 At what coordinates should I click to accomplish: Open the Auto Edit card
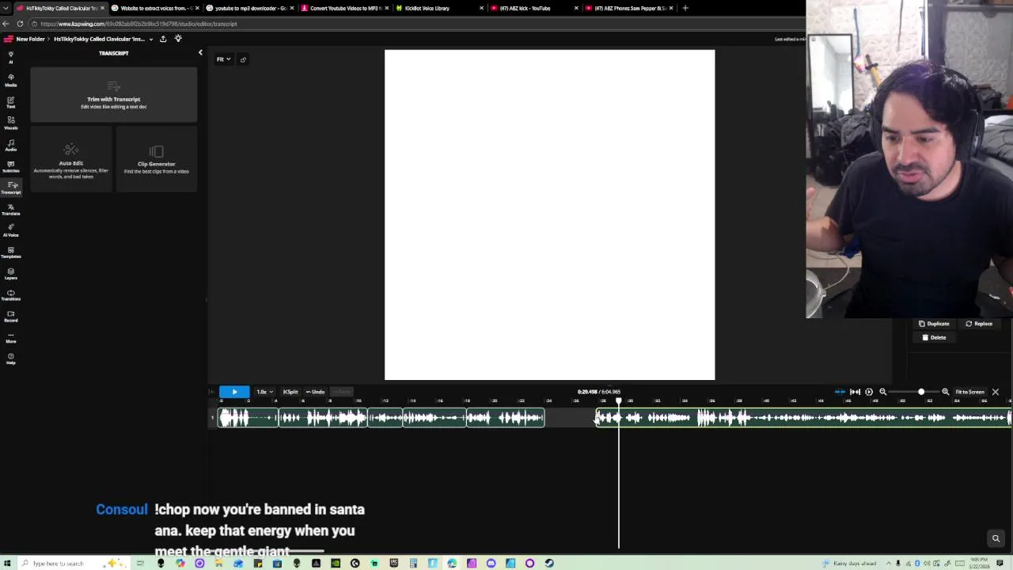(71, 161)
